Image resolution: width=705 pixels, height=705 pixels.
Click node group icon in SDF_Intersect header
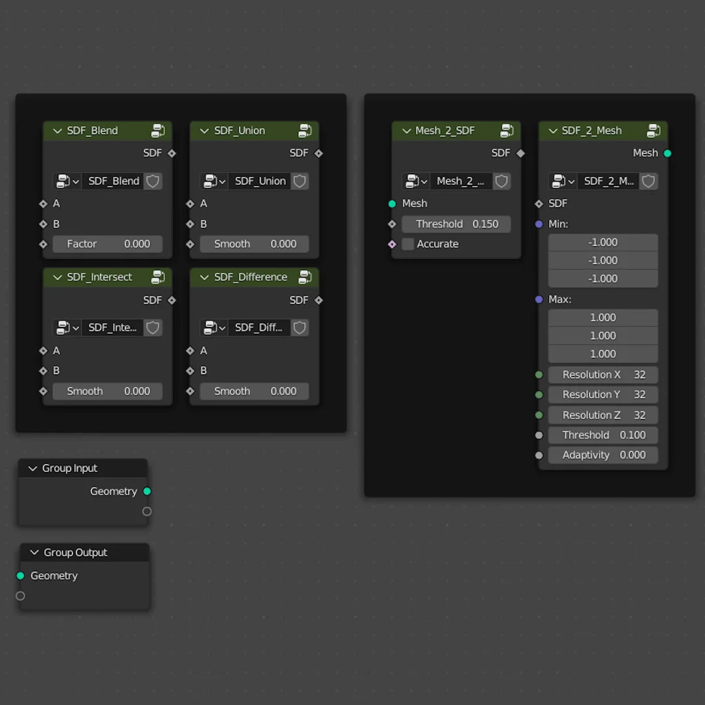point(158,277)
